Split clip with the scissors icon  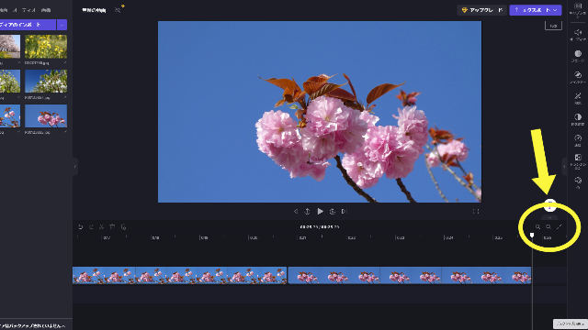(x=101, y=226)
